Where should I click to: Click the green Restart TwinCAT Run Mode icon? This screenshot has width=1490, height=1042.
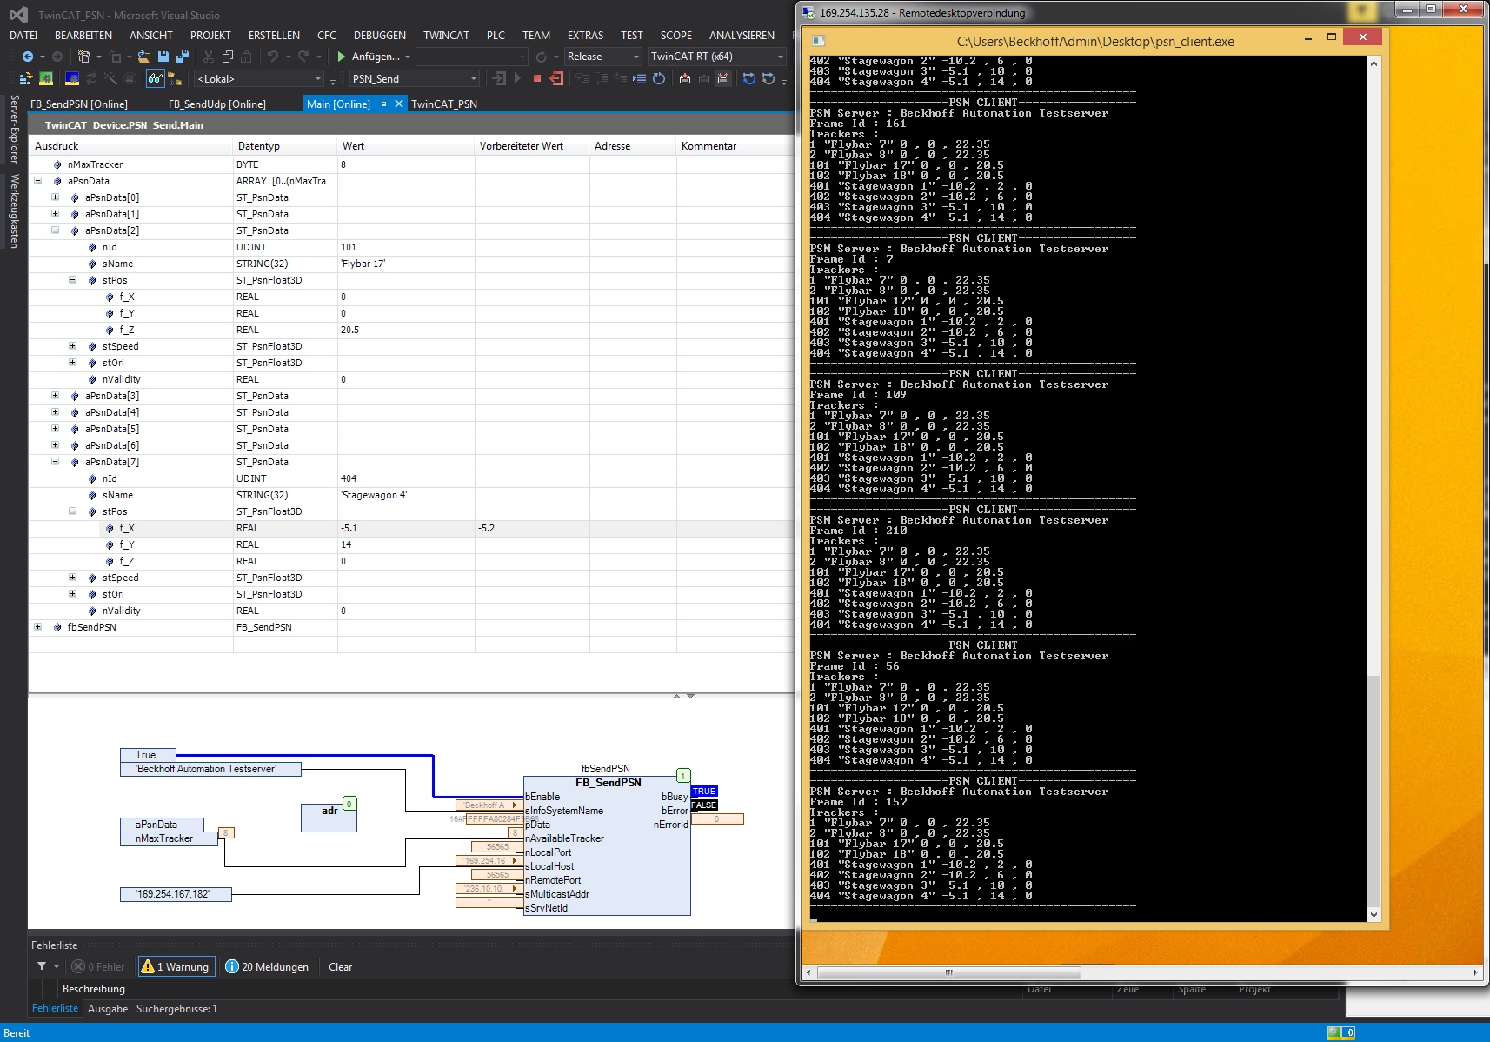46,79
